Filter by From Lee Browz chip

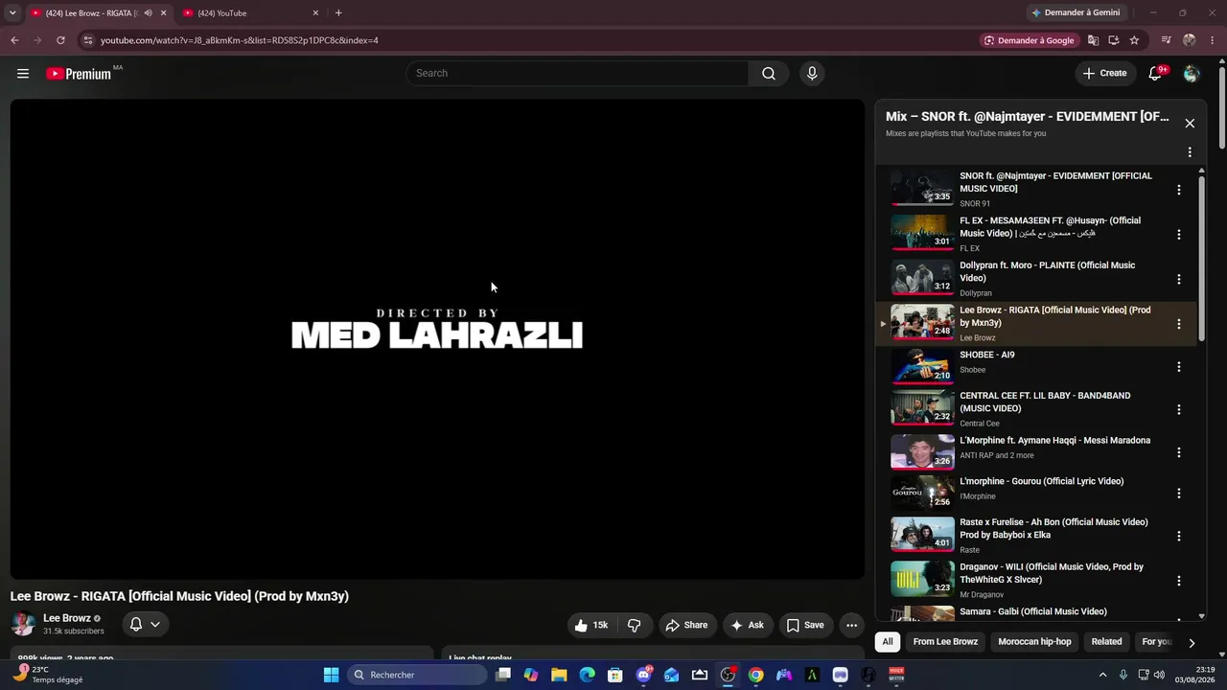click(945, 642)
